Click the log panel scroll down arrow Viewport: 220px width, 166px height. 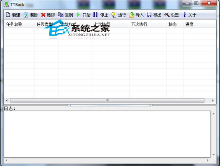214,155
